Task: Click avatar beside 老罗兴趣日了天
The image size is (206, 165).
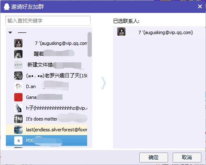Action: (18, 76)
